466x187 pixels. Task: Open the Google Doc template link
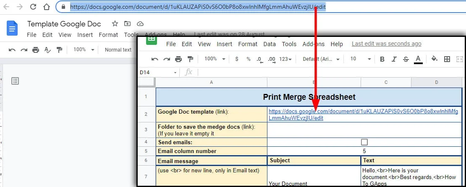(x=364, y=114)
